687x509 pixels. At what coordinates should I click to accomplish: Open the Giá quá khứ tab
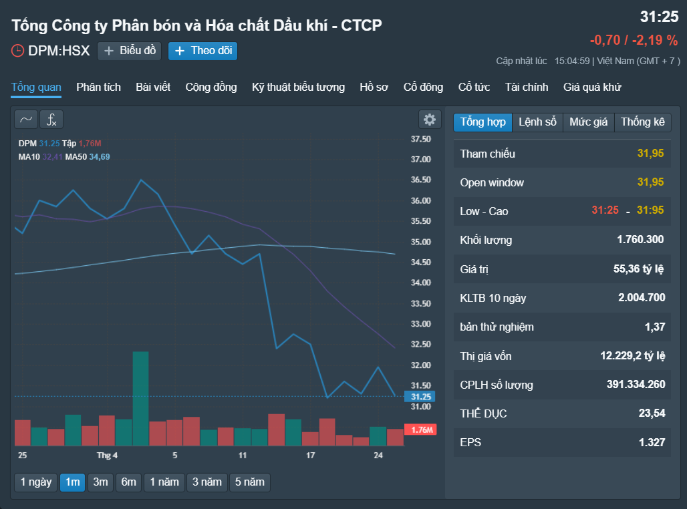click(x=592, y=87)
